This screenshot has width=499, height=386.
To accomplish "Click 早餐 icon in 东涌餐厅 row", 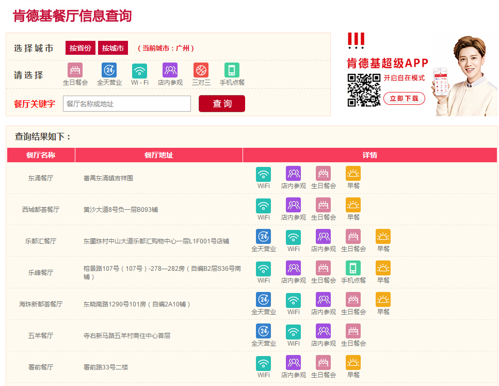I will click(x=353, y=174).
